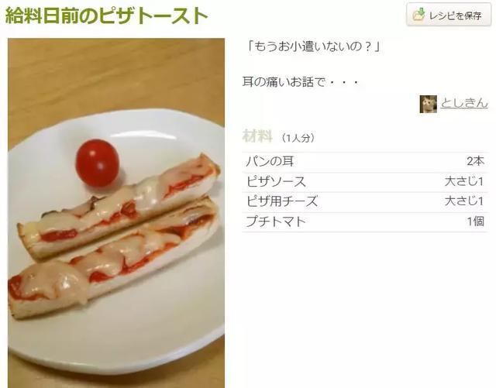This screenshot has height=388, width=496.
Task: Click the recipe title 給料日前のピザトースト
Action: [x=107, y=15]
